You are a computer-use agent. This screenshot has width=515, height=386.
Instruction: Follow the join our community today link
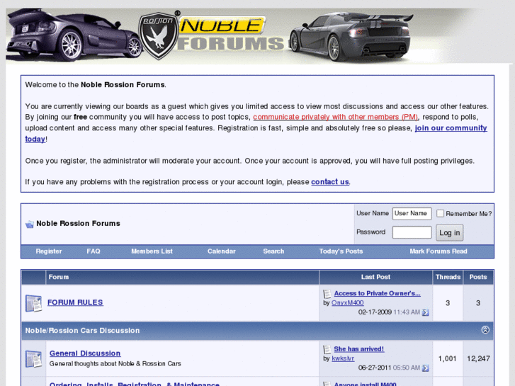pos(451,128)
